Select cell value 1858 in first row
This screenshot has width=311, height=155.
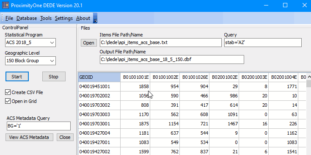click(x=135, y=86)
